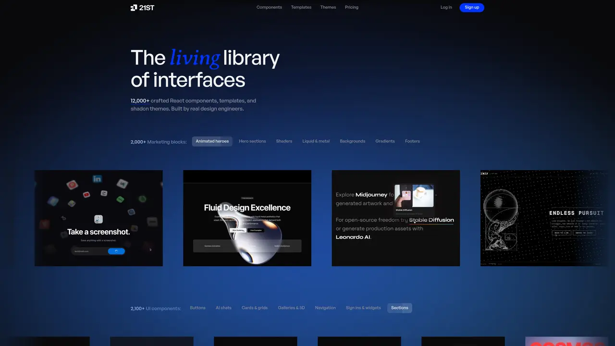The height and width of the screenshot is (346, 615).
Task: Open the Take a screenshot hero thumbnail
Action: [98, 218]
